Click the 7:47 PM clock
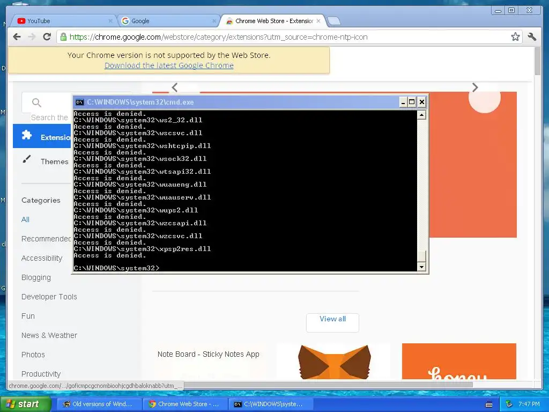 [529, 404]
